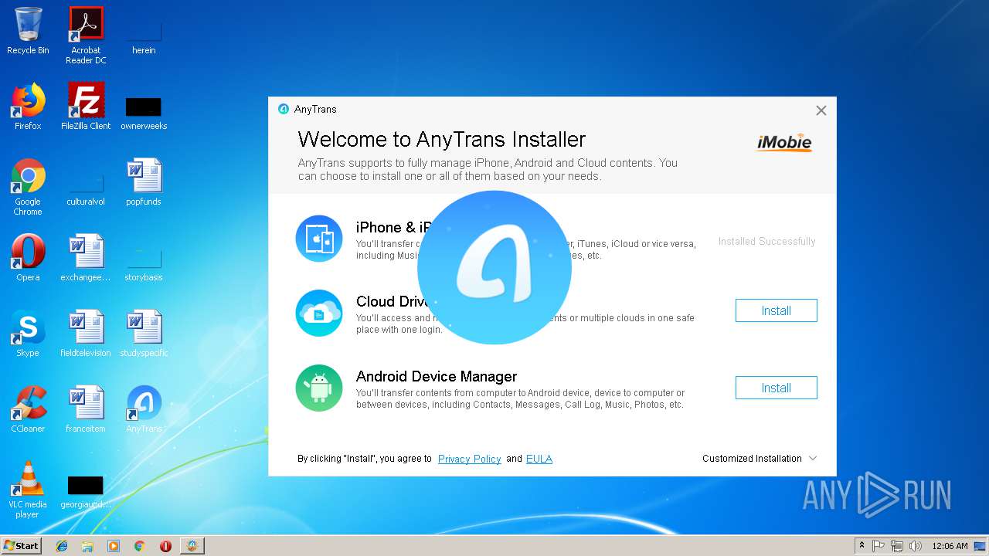The image size is (989, 556).
Task: Open Acrobat Reader DC shortcut
Action: 86,36
